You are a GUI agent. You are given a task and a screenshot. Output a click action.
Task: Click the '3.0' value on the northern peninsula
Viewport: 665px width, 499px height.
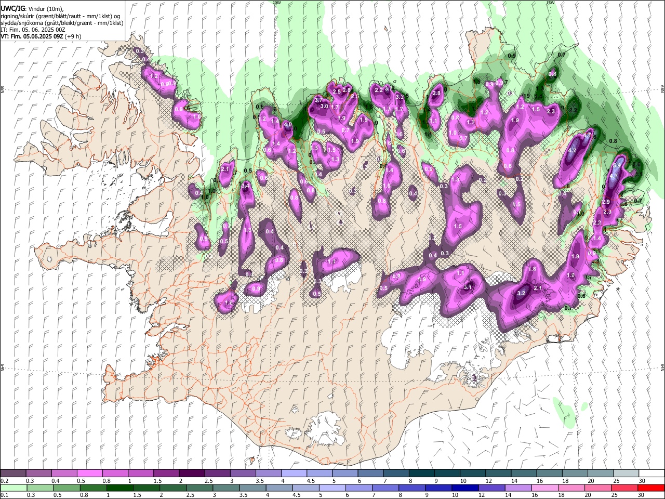point(324,106)
